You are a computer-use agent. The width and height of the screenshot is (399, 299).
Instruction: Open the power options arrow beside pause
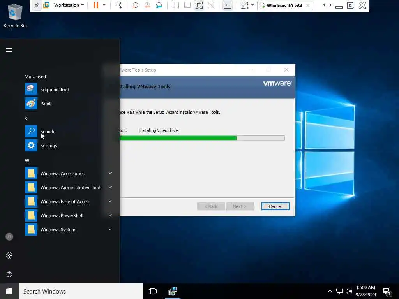(x=104, y=5)
